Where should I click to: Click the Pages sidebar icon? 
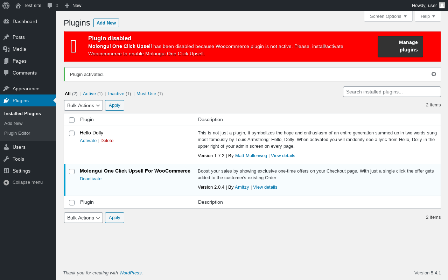[6, 61]
